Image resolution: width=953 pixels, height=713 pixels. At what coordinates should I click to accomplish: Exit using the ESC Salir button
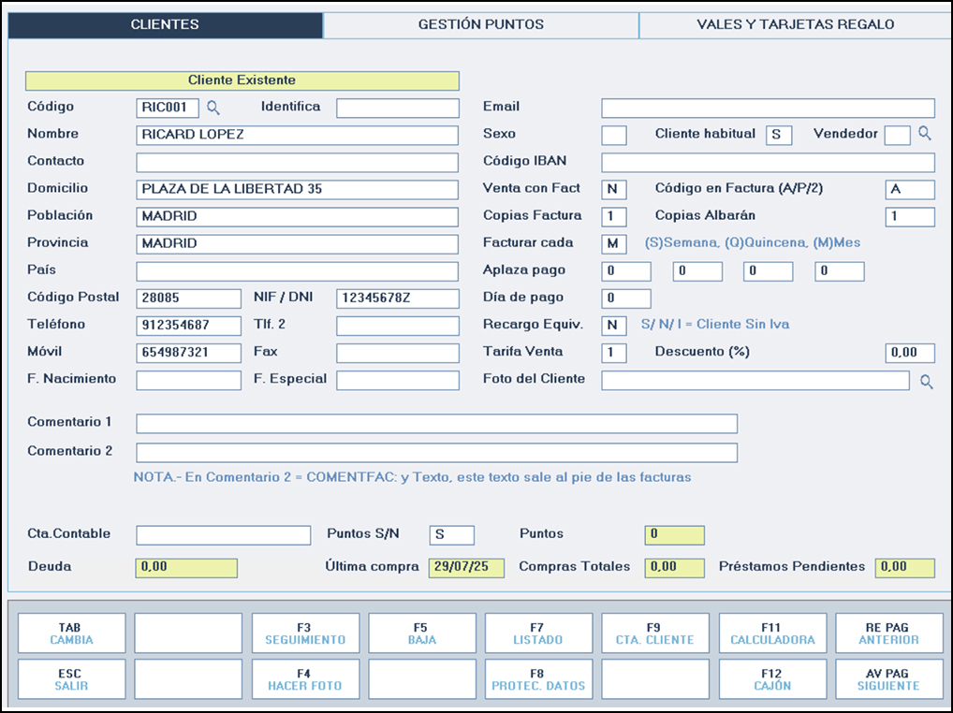[x=72, y=679]
